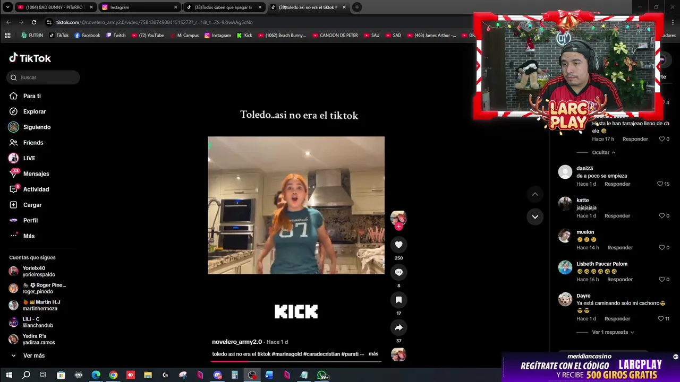Image resolution: width=680 pixels, height=382 pixels.
Task: Open Lisbeth Paucar Palom's commenter avatar
Action: click(565, 267)
